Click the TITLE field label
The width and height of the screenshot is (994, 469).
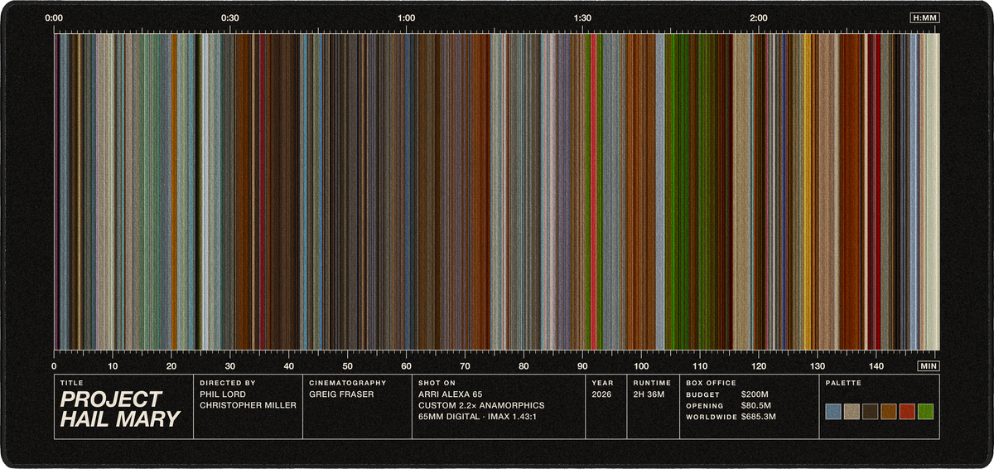click(72, 383)
